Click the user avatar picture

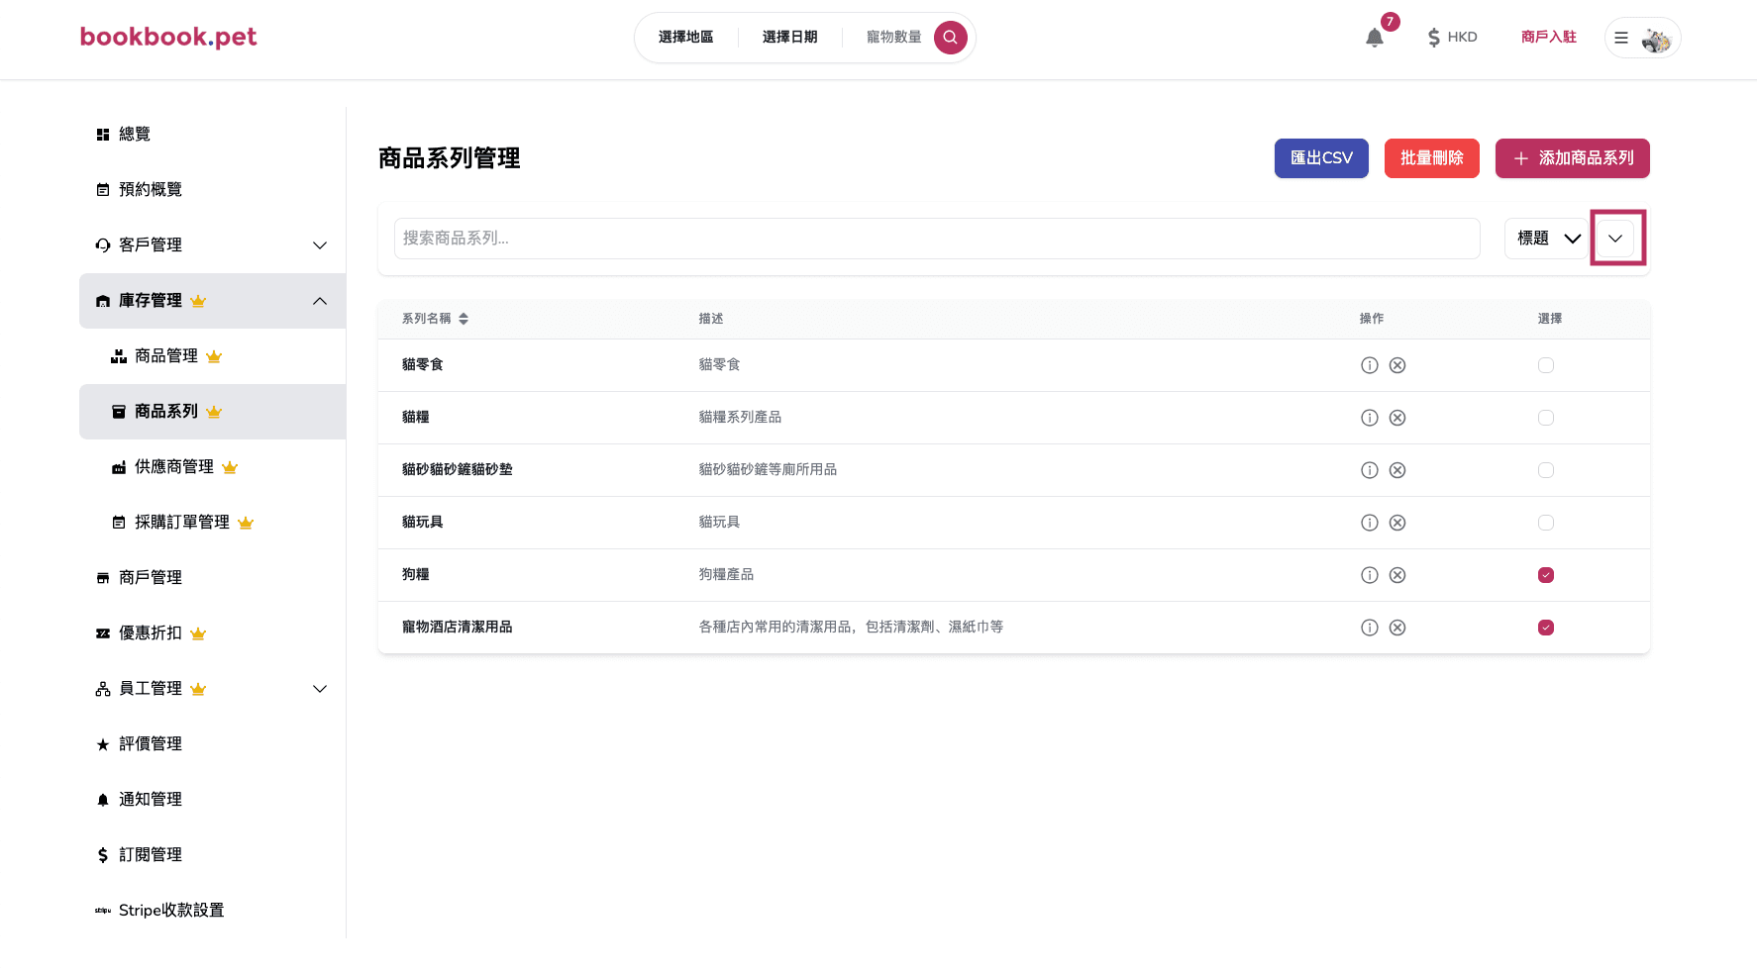click(1656, 39)
